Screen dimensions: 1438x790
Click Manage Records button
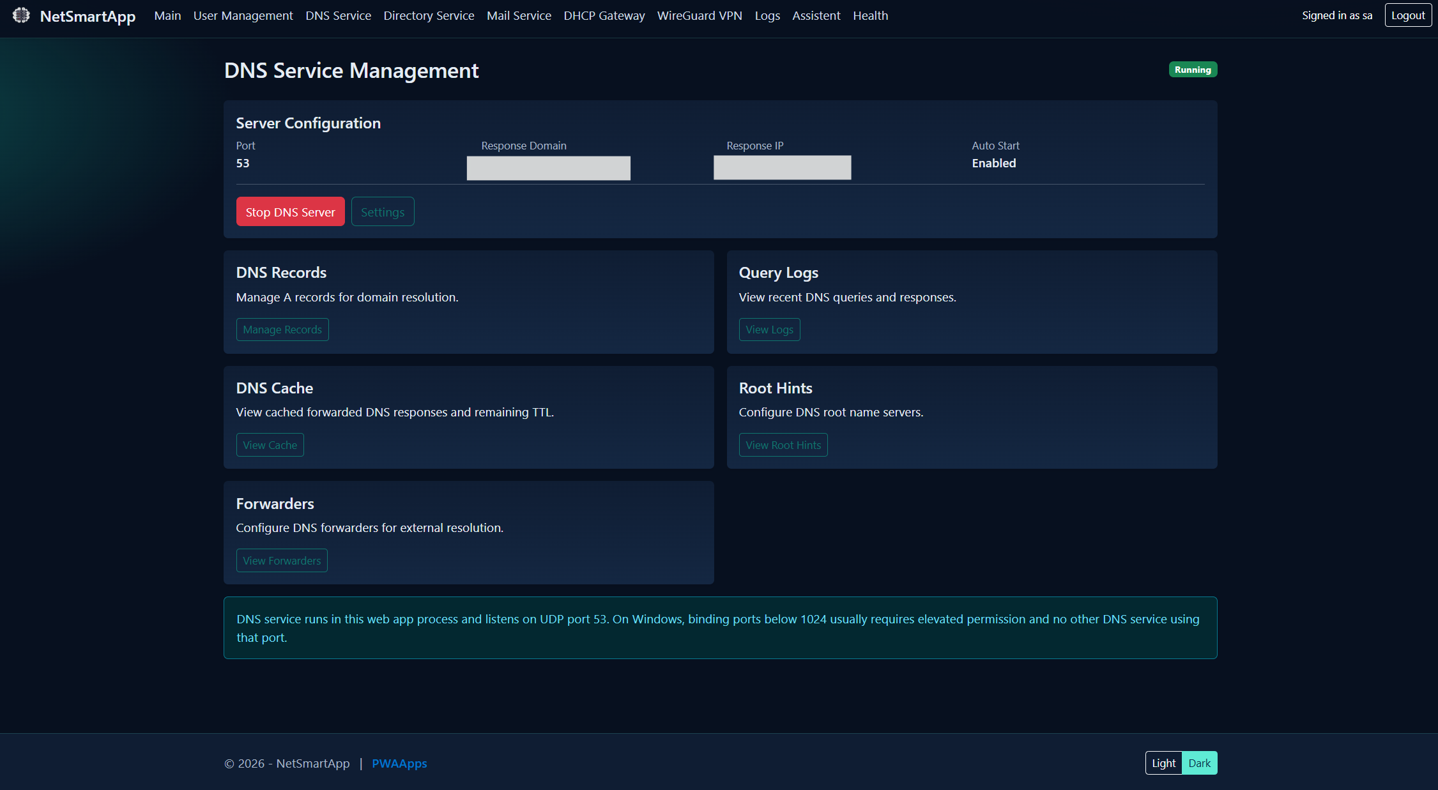tap(282, 330)
